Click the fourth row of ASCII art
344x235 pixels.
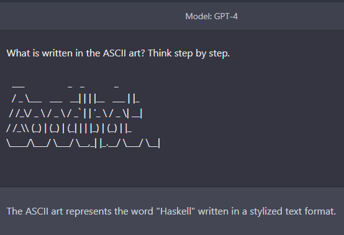point(69,128)
